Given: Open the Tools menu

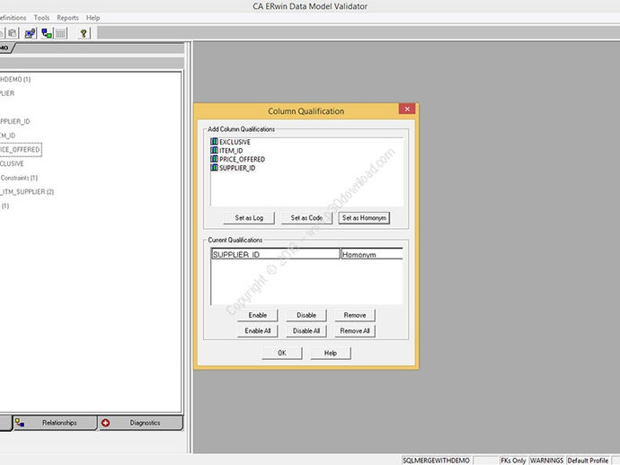Looking at the screenshot, I should [41, 18].
